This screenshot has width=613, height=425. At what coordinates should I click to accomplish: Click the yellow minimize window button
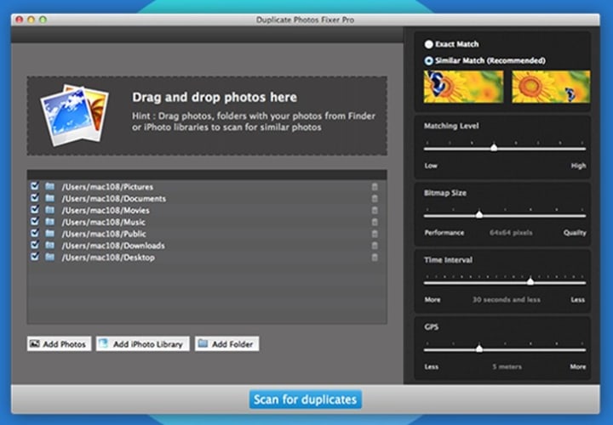pyautogui.click(x=32, y=20)
